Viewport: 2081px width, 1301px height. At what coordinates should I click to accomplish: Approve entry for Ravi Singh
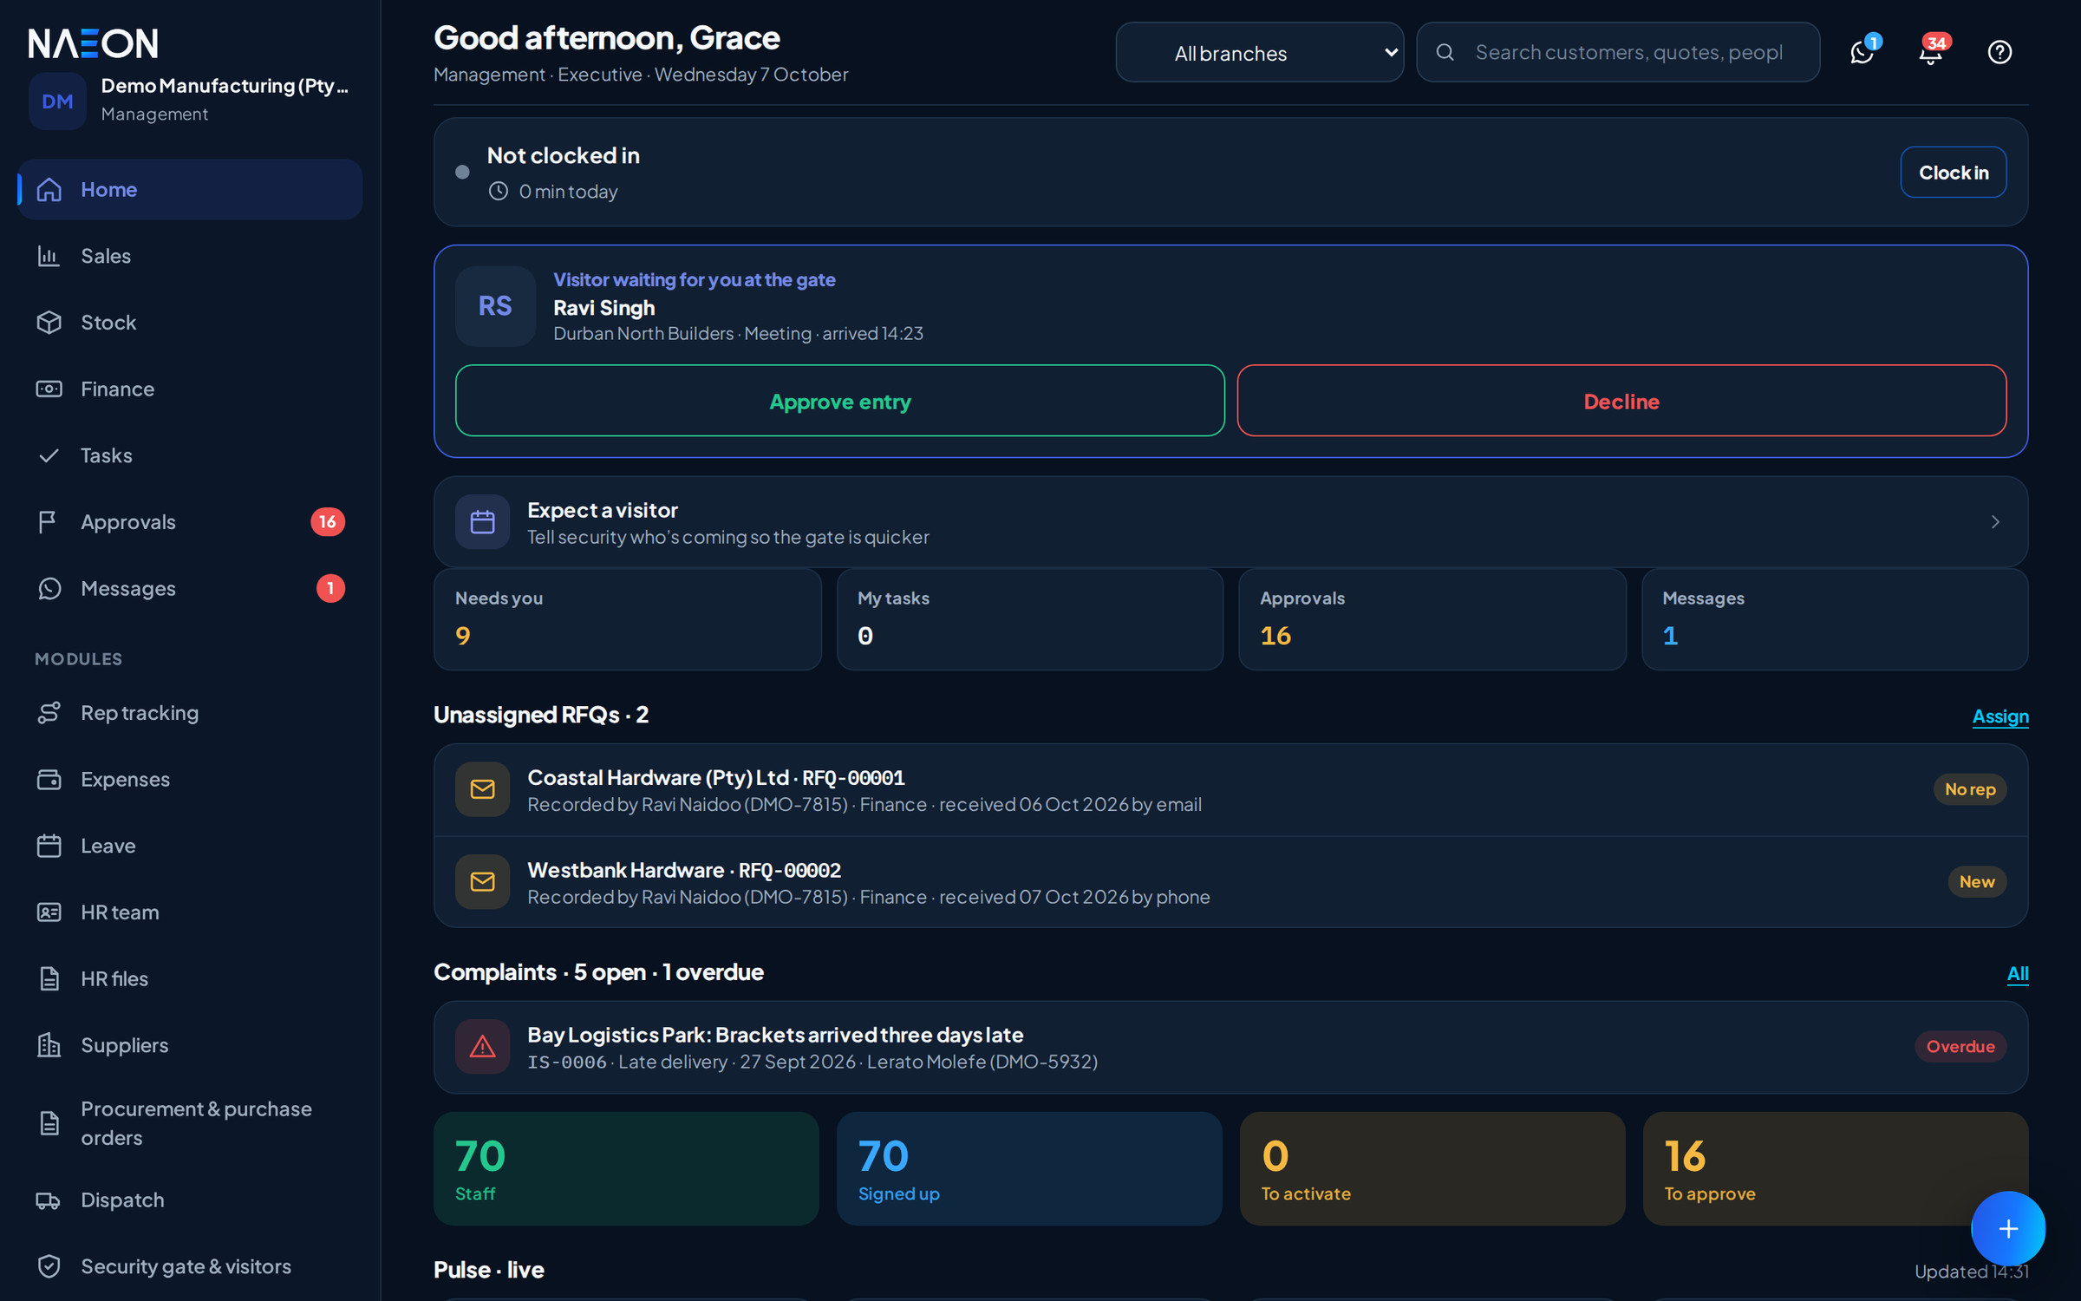tap(839, 401)
